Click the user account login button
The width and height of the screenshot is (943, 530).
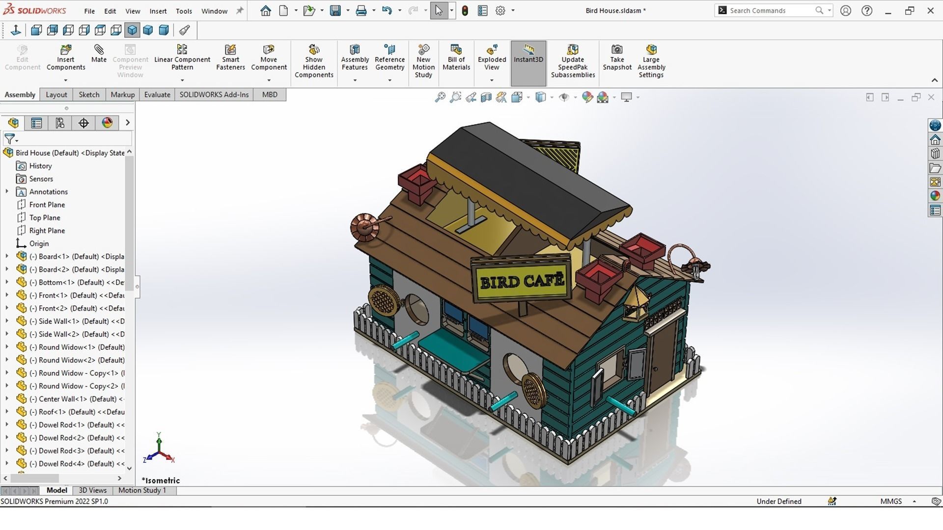pyautogui.click(x=845, y=10)
